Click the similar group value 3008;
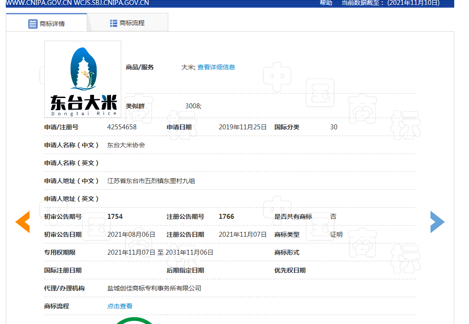Screen dimensions: 469x324 tap(193, 106)
